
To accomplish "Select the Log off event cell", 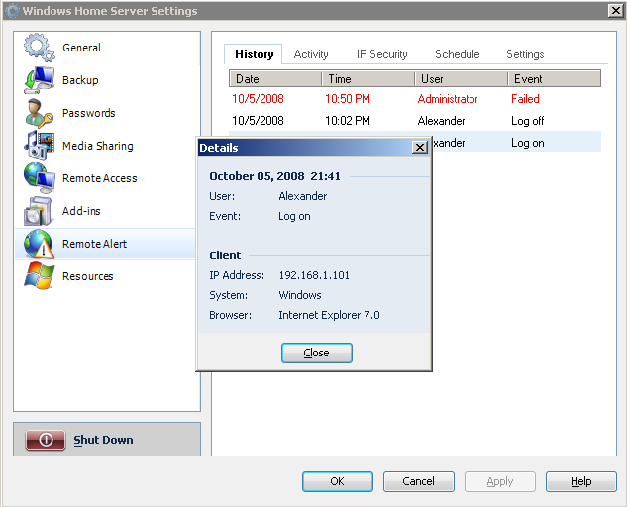I will tap(527, 121).
